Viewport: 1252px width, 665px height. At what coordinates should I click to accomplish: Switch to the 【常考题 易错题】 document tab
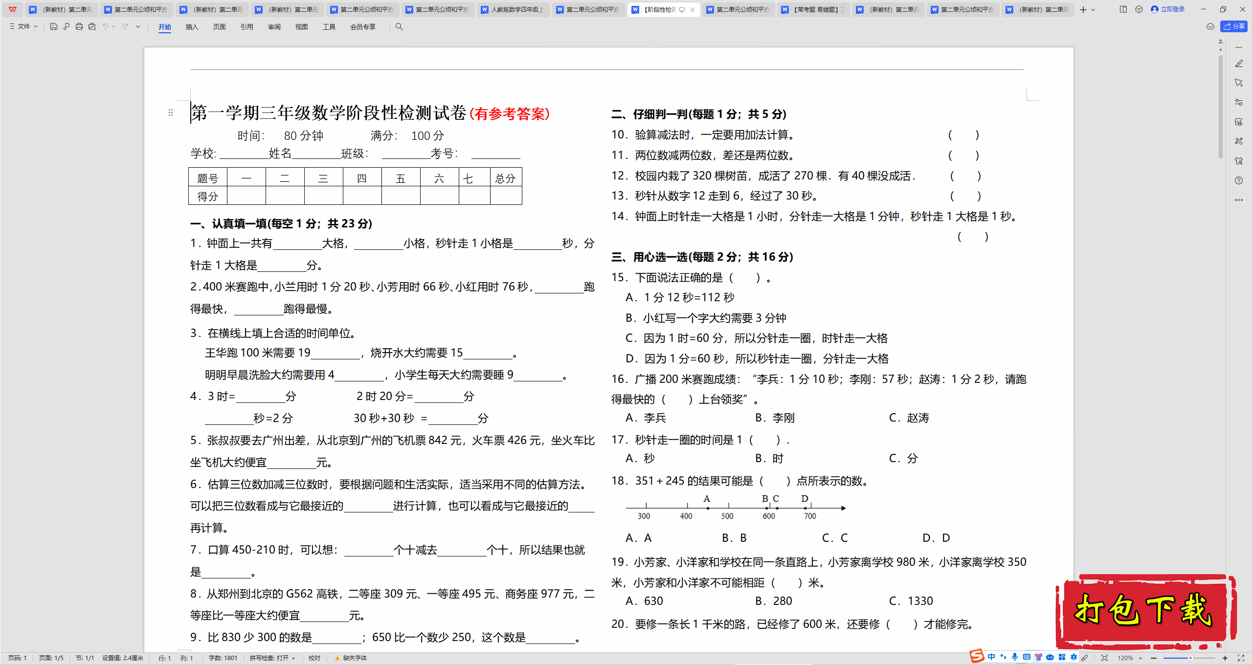click(x=813, y=10)
